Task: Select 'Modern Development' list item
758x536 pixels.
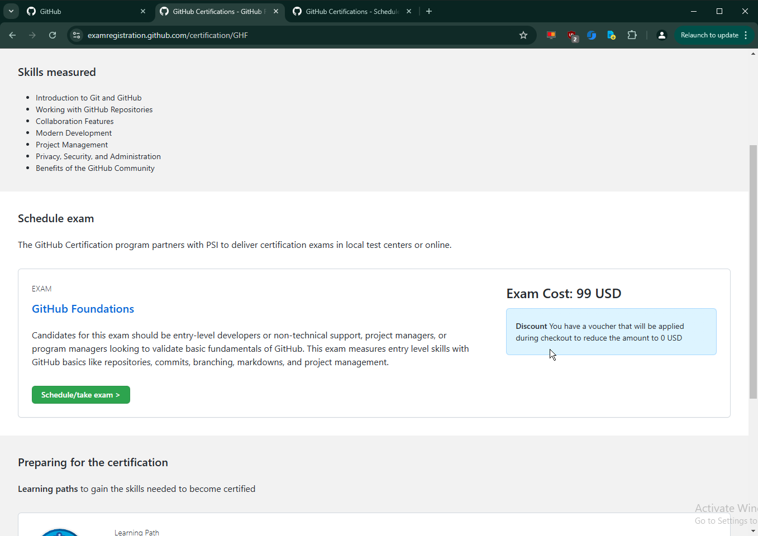Action: click(74, 133)
